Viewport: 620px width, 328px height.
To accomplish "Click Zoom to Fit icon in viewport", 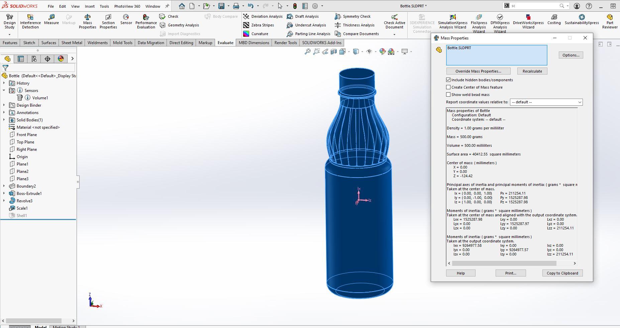I will pos(307,51).
